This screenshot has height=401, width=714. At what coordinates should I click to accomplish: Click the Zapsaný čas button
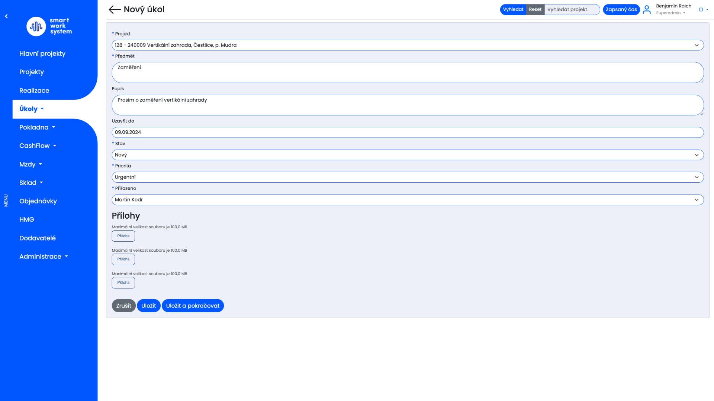click(621, 10)
